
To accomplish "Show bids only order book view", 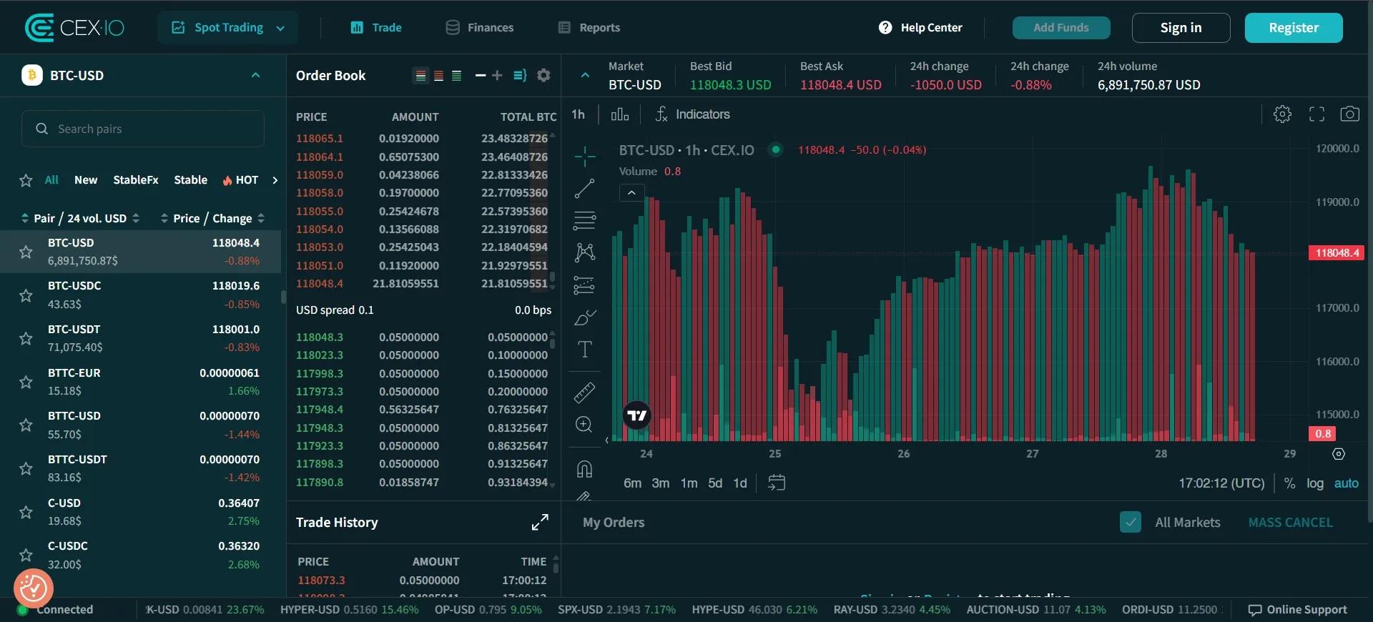I will [x=456, y=76].
